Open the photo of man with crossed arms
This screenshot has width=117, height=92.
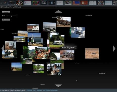[x=54, y=69]
